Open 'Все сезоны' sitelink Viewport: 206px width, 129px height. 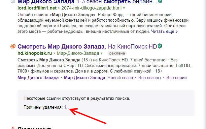click(150, 78)
